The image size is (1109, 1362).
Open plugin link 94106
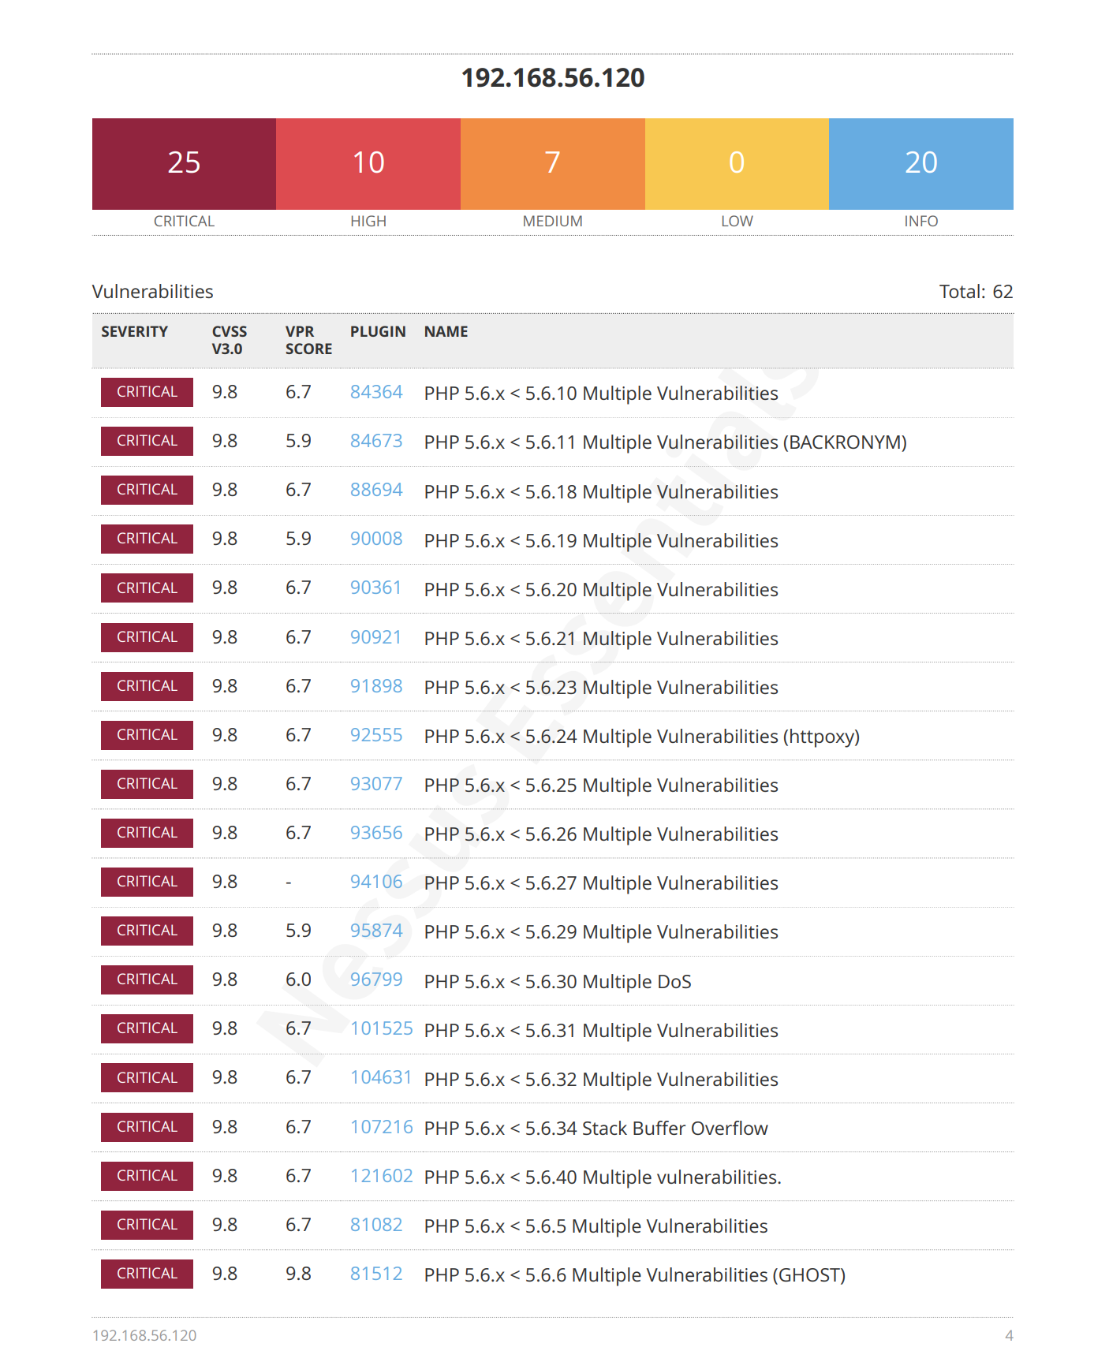coord(376,882)
